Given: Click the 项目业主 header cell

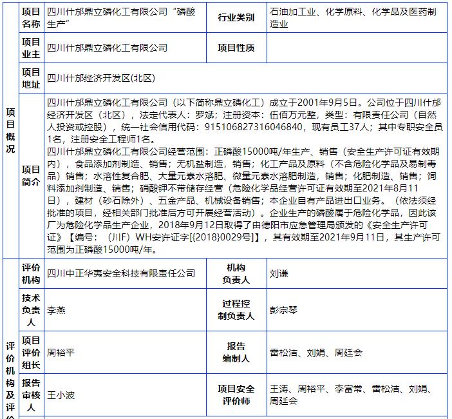Looking at the screenshot, I should tap(31, 48).
